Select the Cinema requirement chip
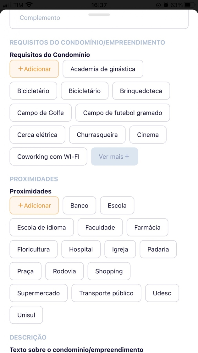Screen dimensions: 198x353 [148, 135]
